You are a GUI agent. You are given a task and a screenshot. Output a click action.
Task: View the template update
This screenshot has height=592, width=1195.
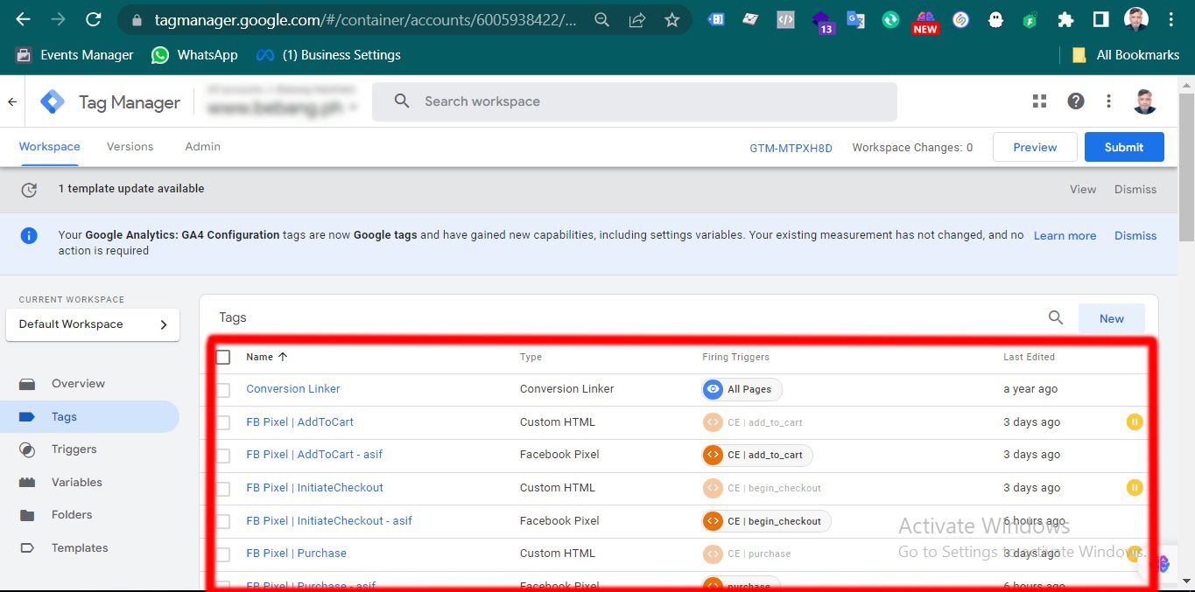point(1083,189)
